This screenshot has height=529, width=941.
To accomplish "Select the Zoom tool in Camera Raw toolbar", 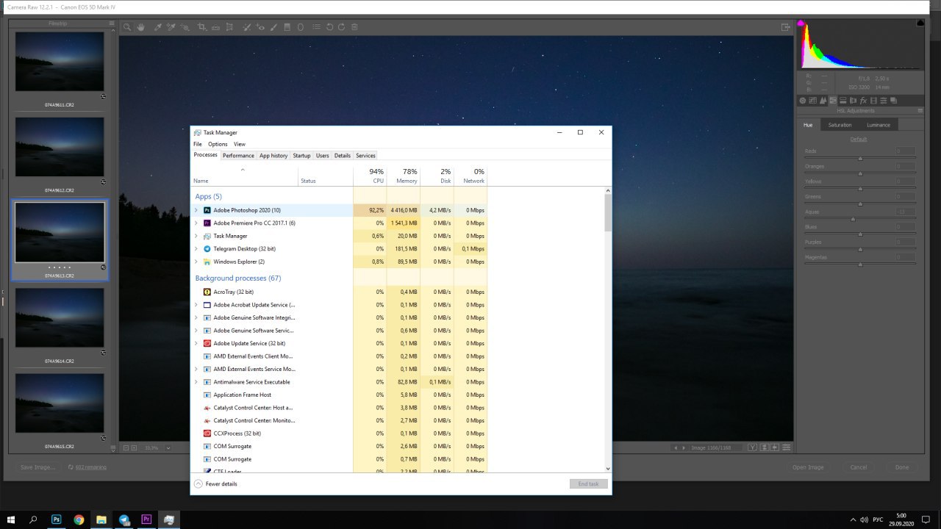I will [127, 27].
